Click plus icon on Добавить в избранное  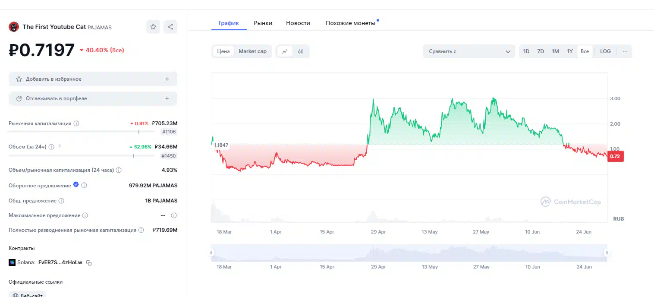167,79
